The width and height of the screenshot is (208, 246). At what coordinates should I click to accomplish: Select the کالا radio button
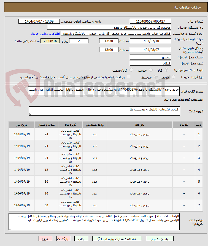click(x=167, y=70)
